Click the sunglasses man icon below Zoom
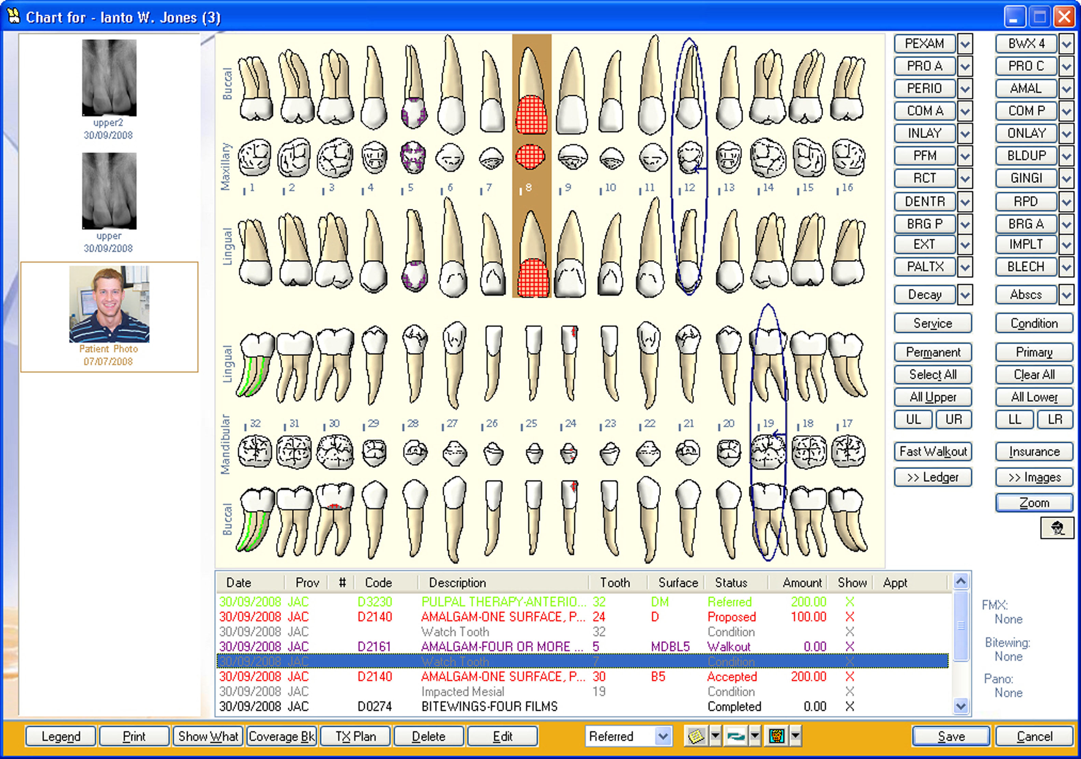The width and height of the screenshot is (1081, 759). (x=1057, y=528)
